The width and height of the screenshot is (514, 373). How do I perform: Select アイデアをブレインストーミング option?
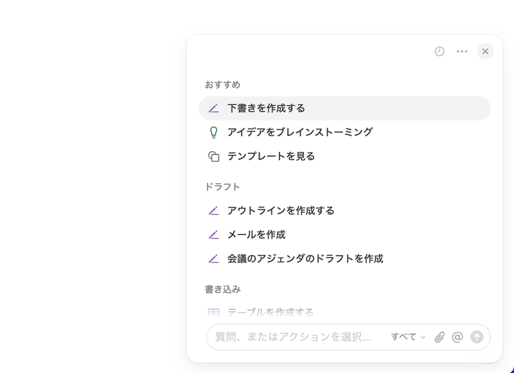pos(299,132)
